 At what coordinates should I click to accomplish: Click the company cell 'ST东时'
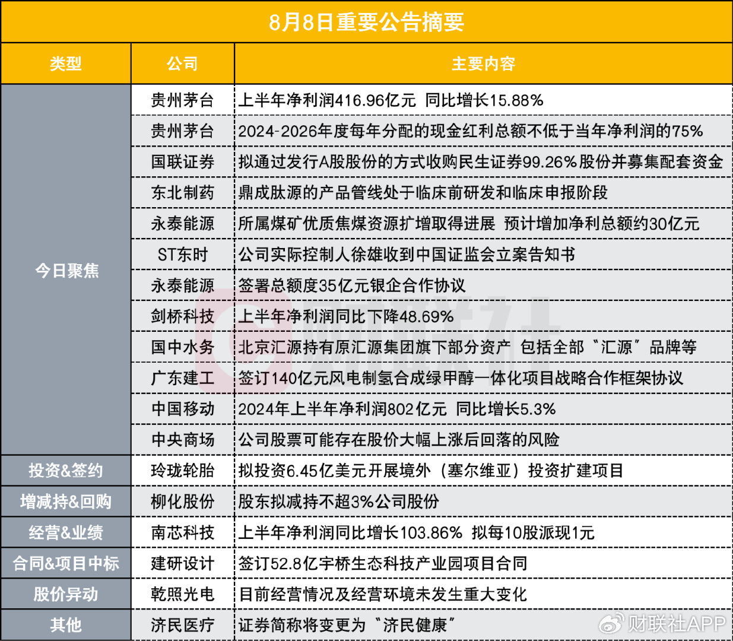(x=182, y=255)
